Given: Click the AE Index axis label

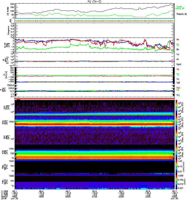Looking at the screenshot, I should pos(8,11).
